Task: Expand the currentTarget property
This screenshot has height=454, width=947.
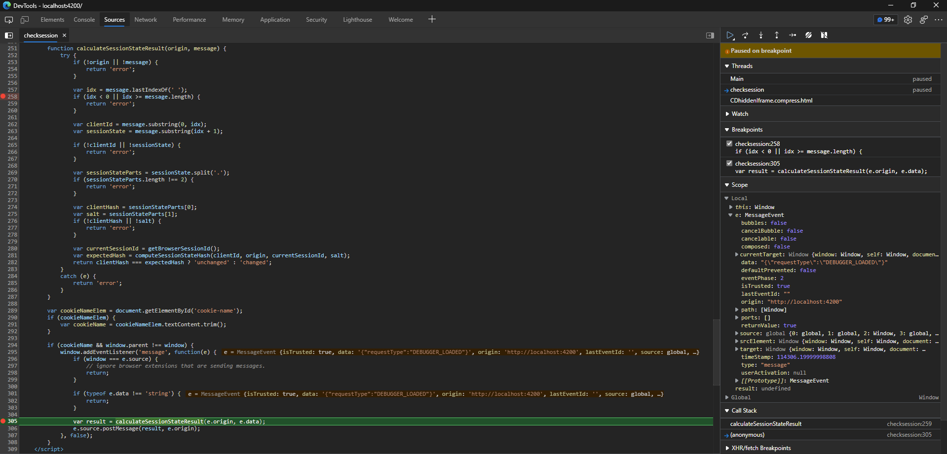Action: 737,254
